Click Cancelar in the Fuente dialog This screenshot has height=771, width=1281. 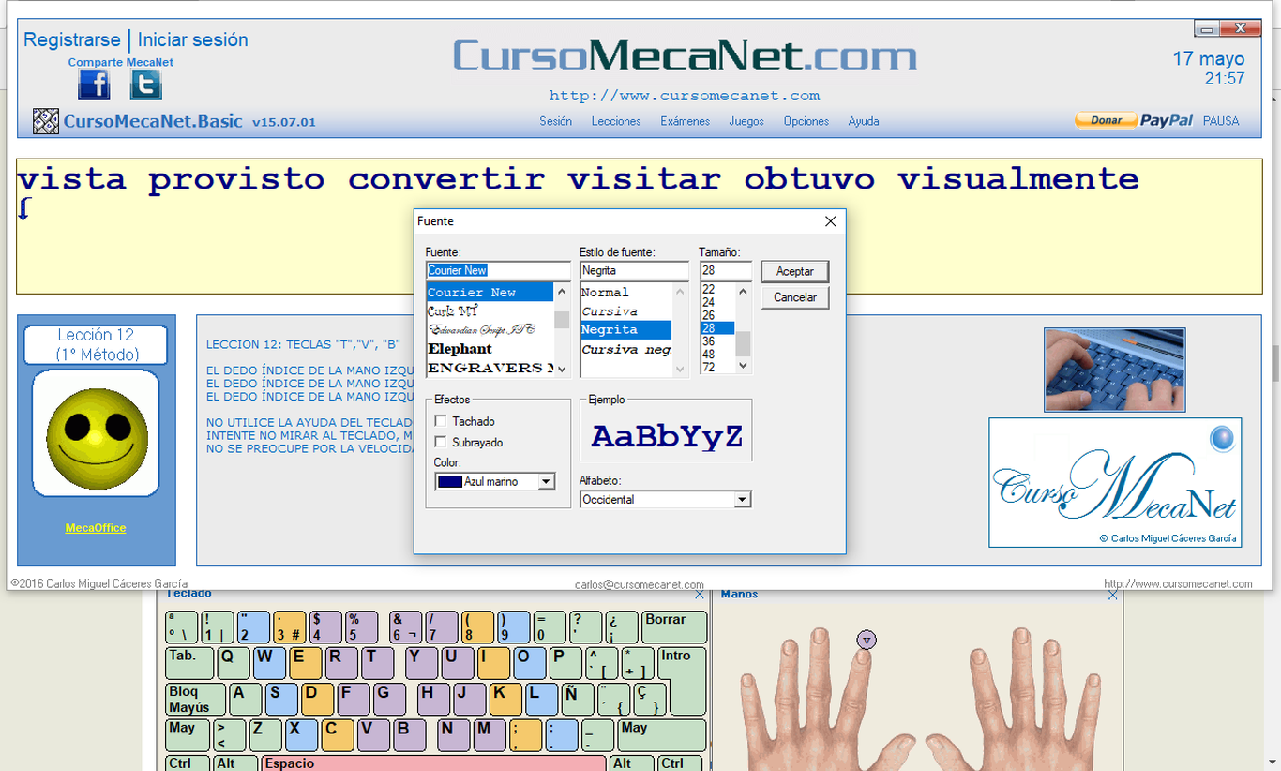click(x=795, y=297)
